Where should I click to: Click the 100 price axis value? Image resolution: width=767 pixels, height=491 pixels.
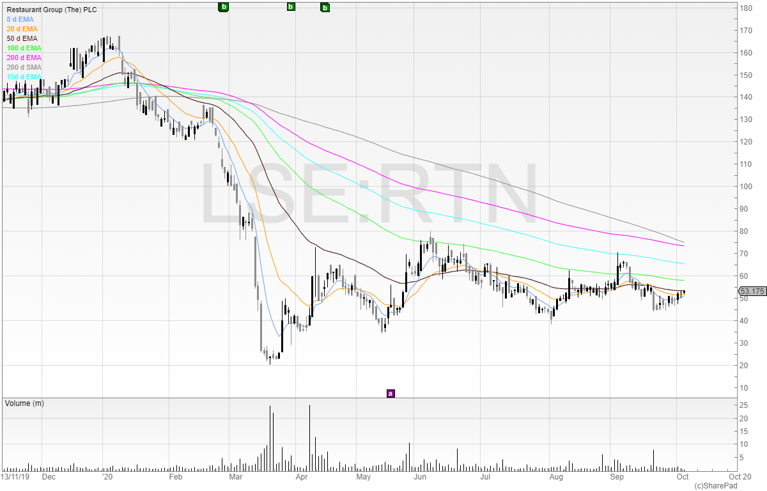746,187
